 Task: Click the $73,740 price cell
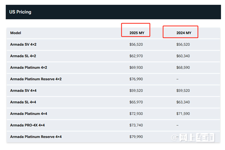pos(136,125)
